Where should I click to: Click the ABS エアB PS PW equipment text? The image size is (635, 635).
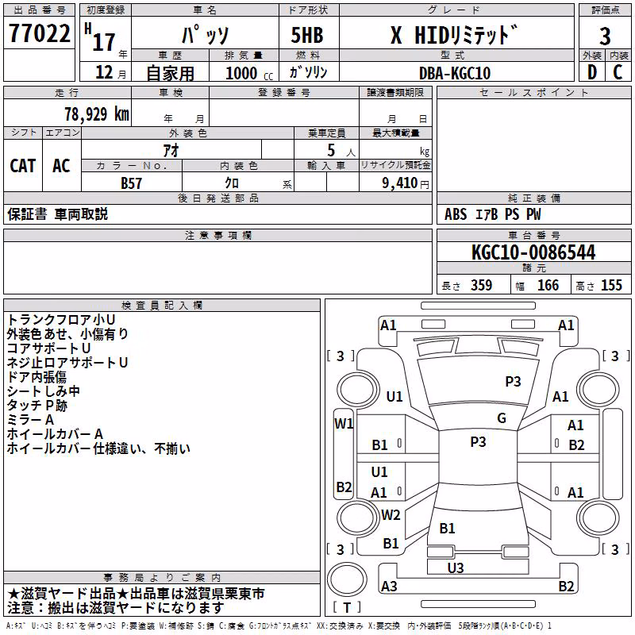pyautogui.click(x=492, y=214)
